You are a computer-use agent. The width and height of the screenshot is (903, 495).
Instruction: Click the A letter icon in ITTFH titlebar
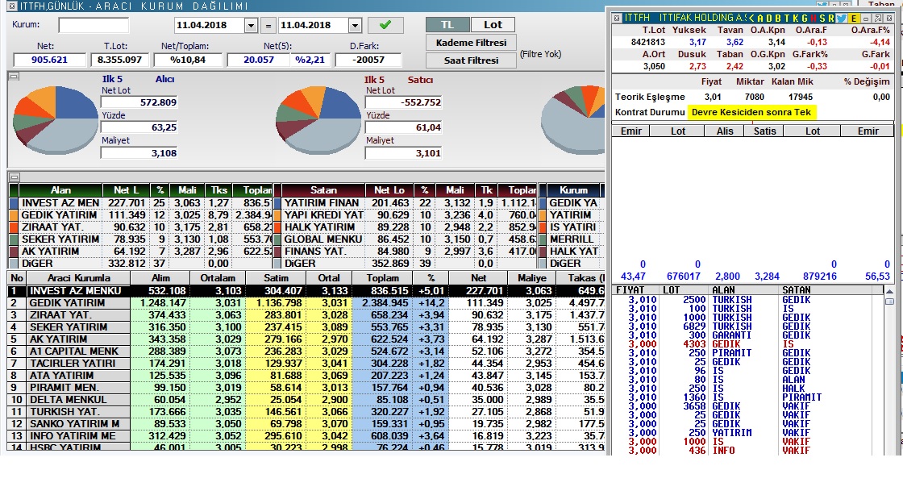tap(761, 19)
